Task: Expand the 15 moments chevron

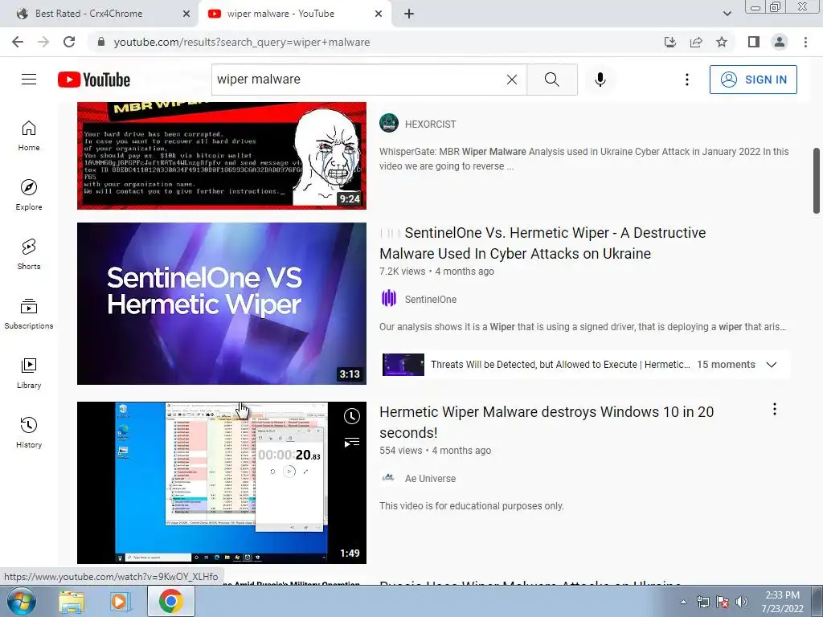Action: [x=771, y=365]
